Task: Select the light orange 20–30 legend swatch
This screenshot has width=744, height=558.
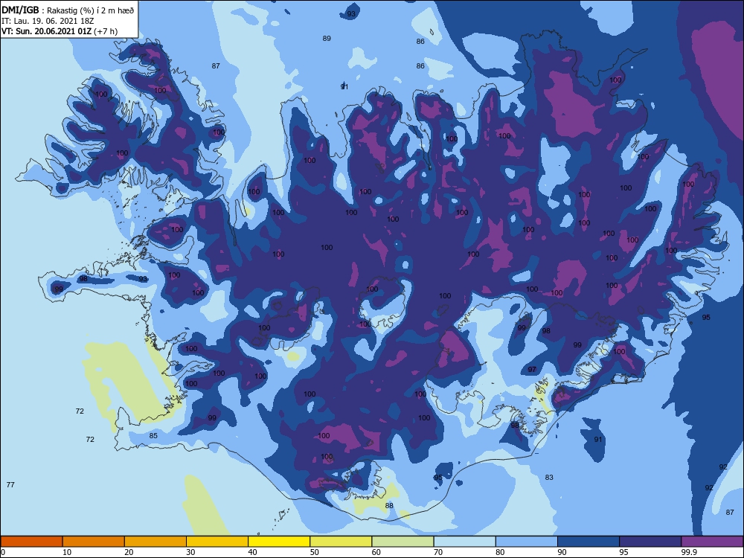Action: tap(155, 542)
